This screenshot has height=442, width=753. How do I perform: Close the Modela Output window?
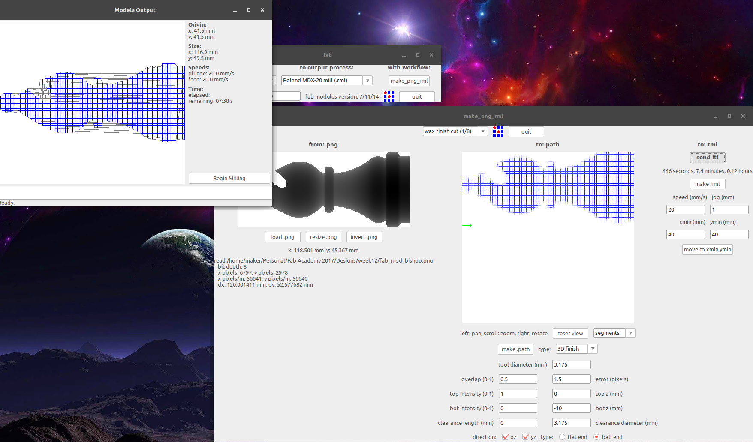262,10
